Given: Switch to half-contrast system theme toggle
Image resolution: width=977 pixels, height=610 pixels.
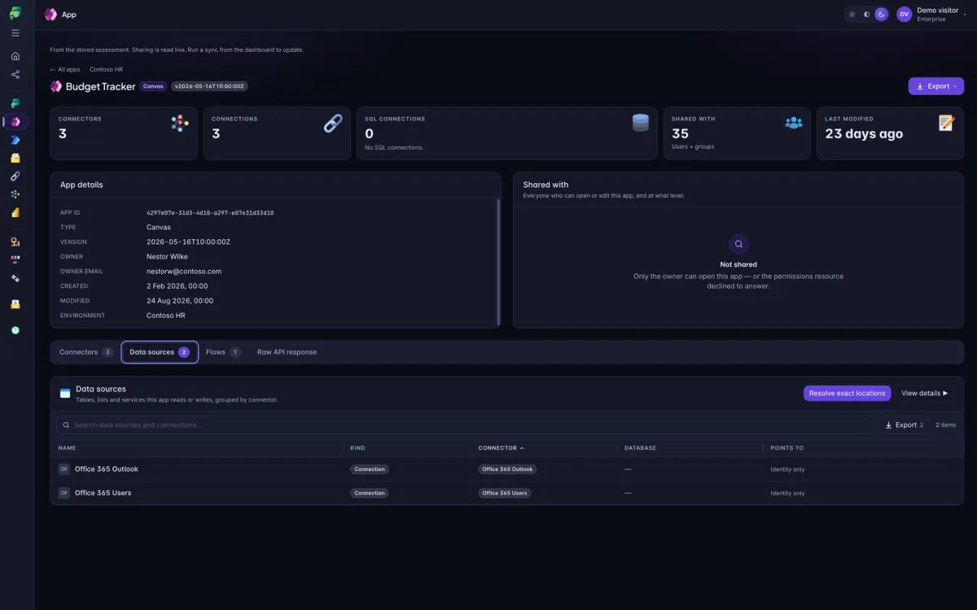Looking at the screenshot, I should (x=866, y=15).
